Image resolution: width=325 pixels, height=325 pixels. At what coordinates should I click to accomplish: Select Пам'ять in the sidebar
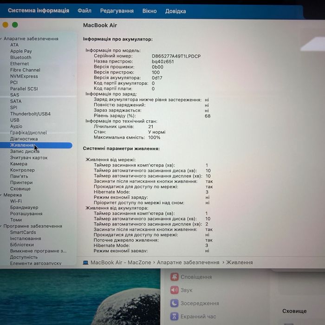19,176
